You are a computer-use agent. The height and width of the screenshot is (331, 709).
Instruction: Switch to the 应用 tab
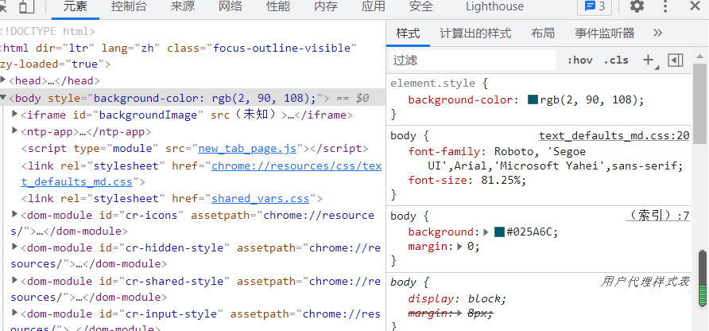tap(374, 6)
